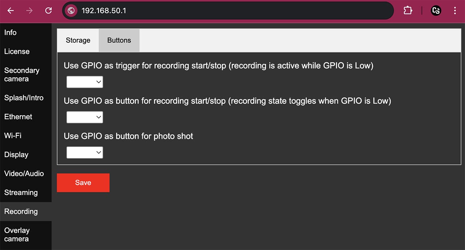Expand the GPIO recording trigger dropdown
The height and width of the screenshot is (250, 465).
coord(85,82)
